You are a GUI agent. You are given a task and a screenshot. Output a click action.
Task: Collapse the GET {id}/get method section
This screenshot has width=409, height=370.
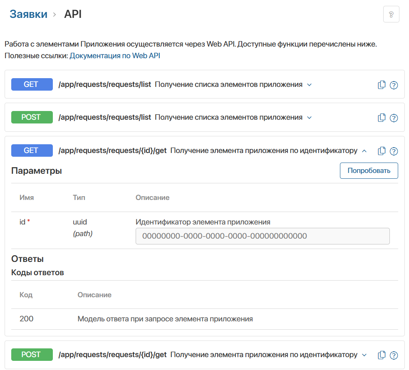tap(364, 151)
